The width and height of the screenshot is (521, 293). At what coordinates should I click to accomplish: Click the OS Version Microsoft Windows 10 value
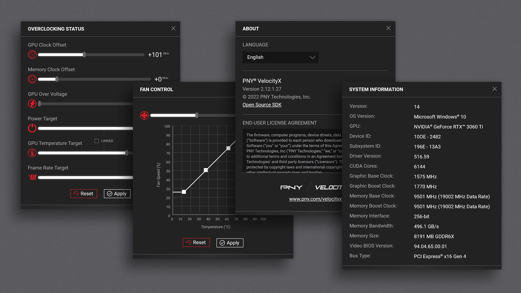[440, 117]
